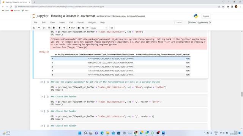Image resolution: width=243 pixels, height=136 pixels.
Task: Restart kernel and run all cells icon
Action: pos(88,28)
